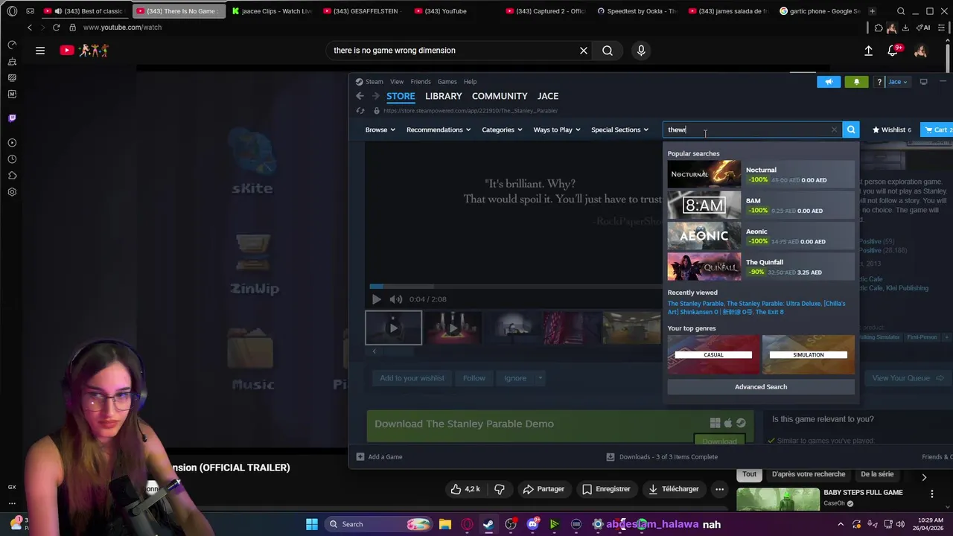Open the Browse dropdown in Steam store
Image resolution: width=953 pixels, height=536 pixels.
(x=380, y=130)
